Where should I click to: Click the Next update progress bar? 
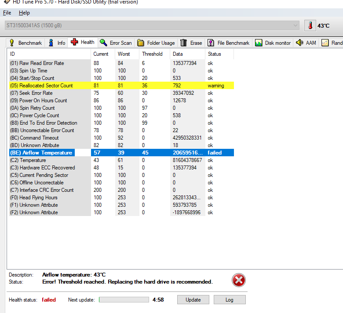click(124, 300)
